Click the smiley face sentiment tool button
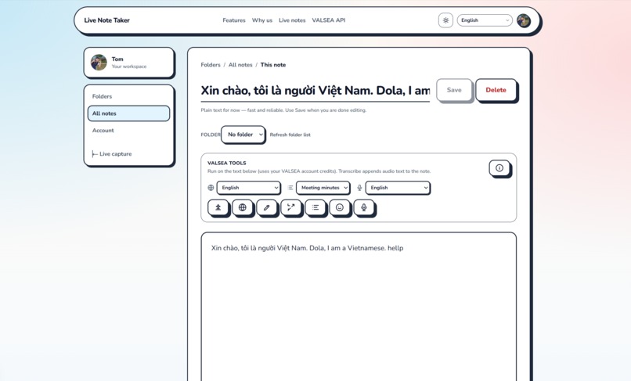 pos(339,207)
